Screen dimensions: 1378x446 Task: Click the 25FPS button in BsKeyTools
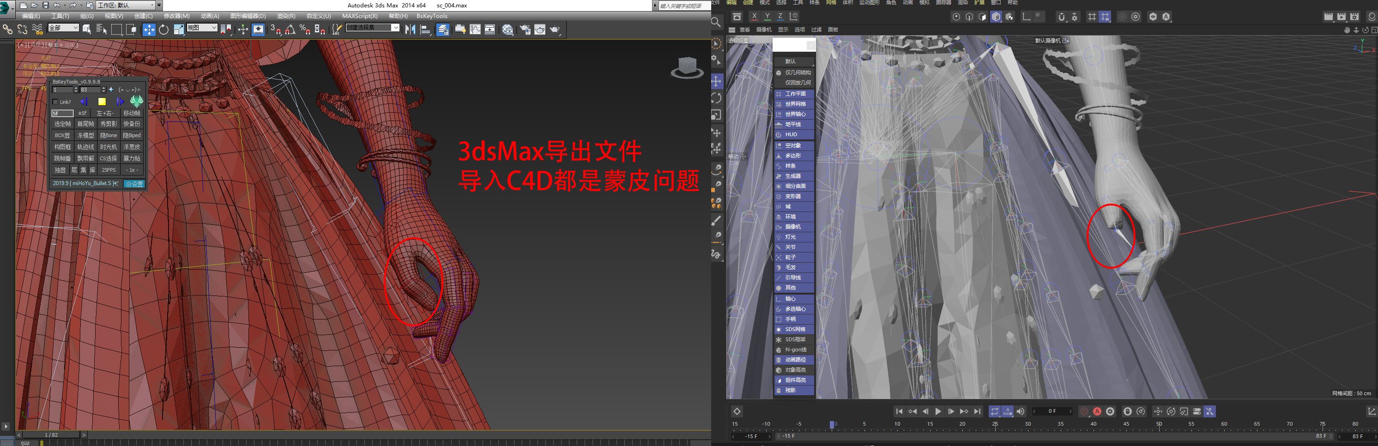[109, 170]
